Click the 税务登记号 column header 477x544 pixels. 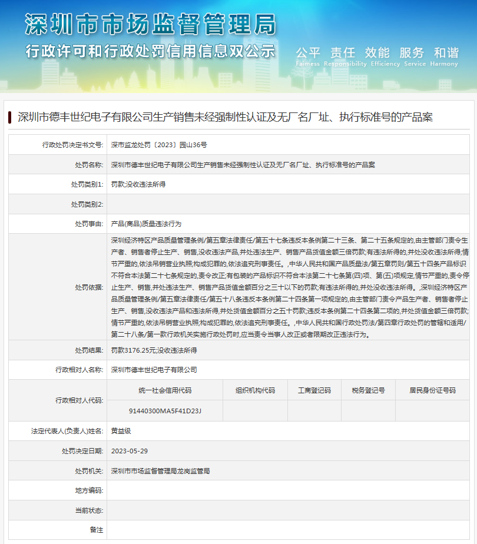(x=369, y=391)
